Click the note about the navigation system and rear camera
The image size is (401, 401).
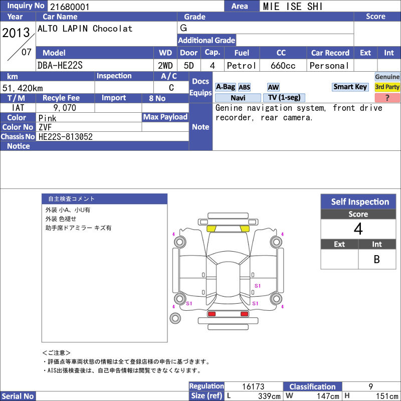[299, 112]
